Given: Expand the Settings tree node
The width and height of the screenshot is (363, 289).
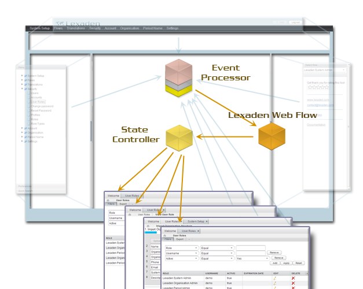Looking at the screenshot, I should (x=22, y=141).
